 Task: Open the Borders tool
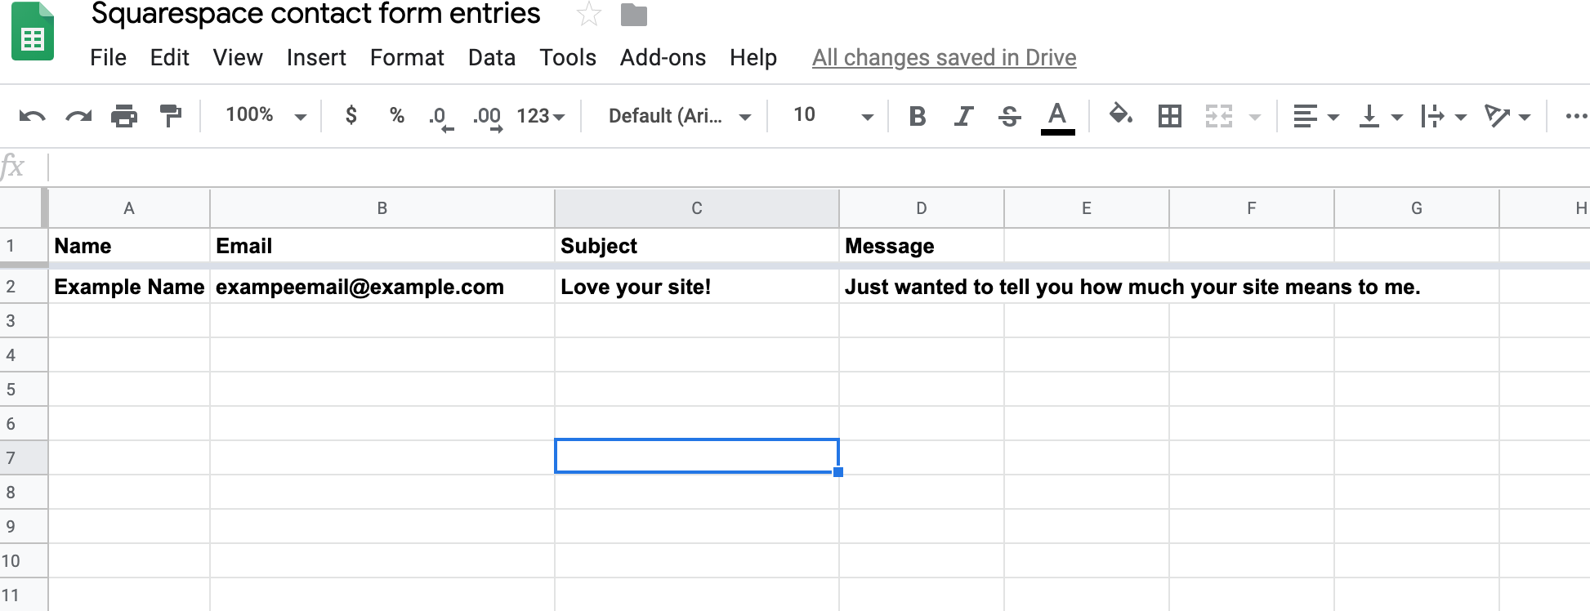click(x=1170, y=116)
